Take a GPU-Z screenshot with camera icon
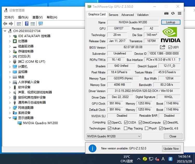This screenshot has width=195, height=164. pos(166,13)
